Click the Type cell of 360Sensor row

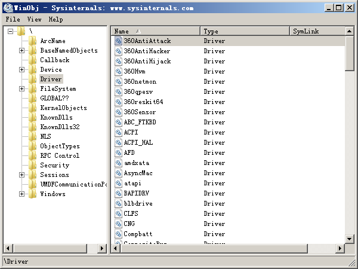214,112
